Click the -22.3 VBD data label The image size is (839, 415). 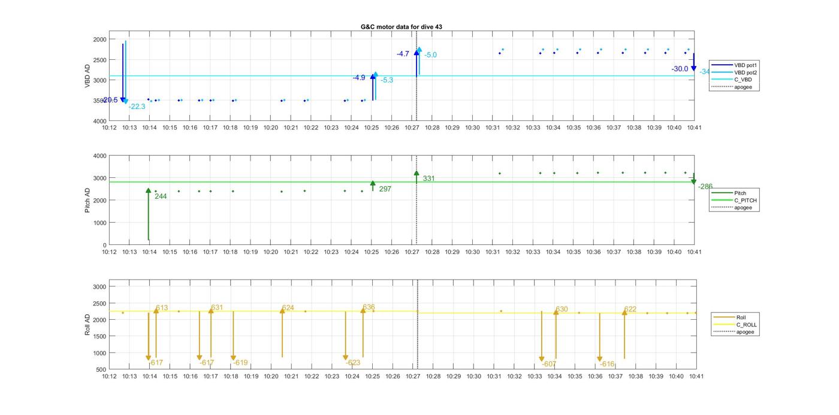pos(137,107)
